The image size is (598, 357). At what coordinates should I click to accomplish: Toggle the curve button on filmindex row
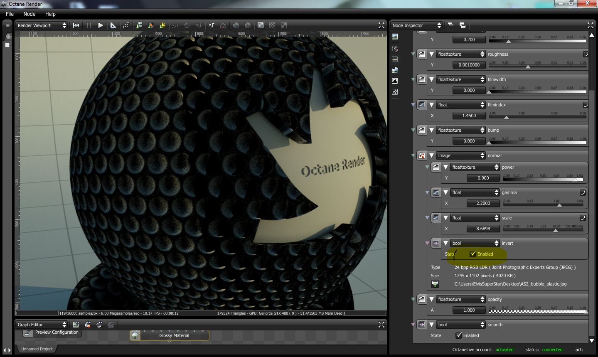pyautogui.click(x=586, y=105)
